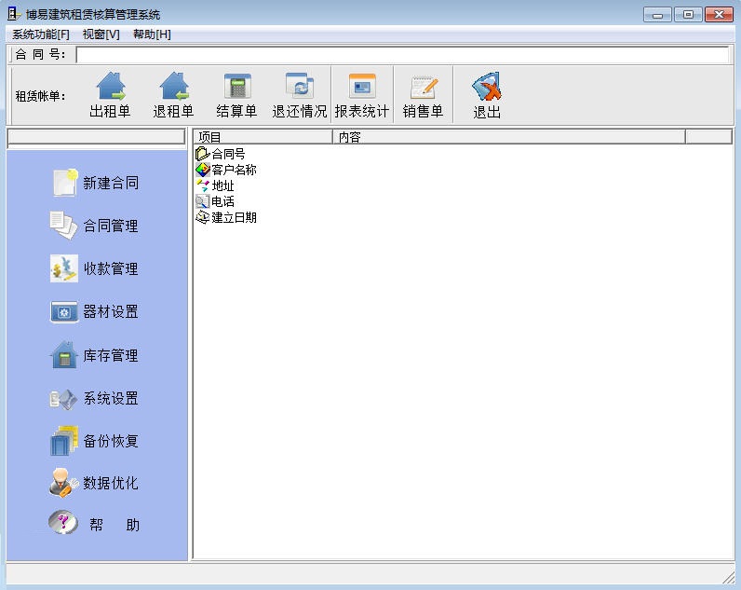Click the 项目 column header

tap(263, 137)
